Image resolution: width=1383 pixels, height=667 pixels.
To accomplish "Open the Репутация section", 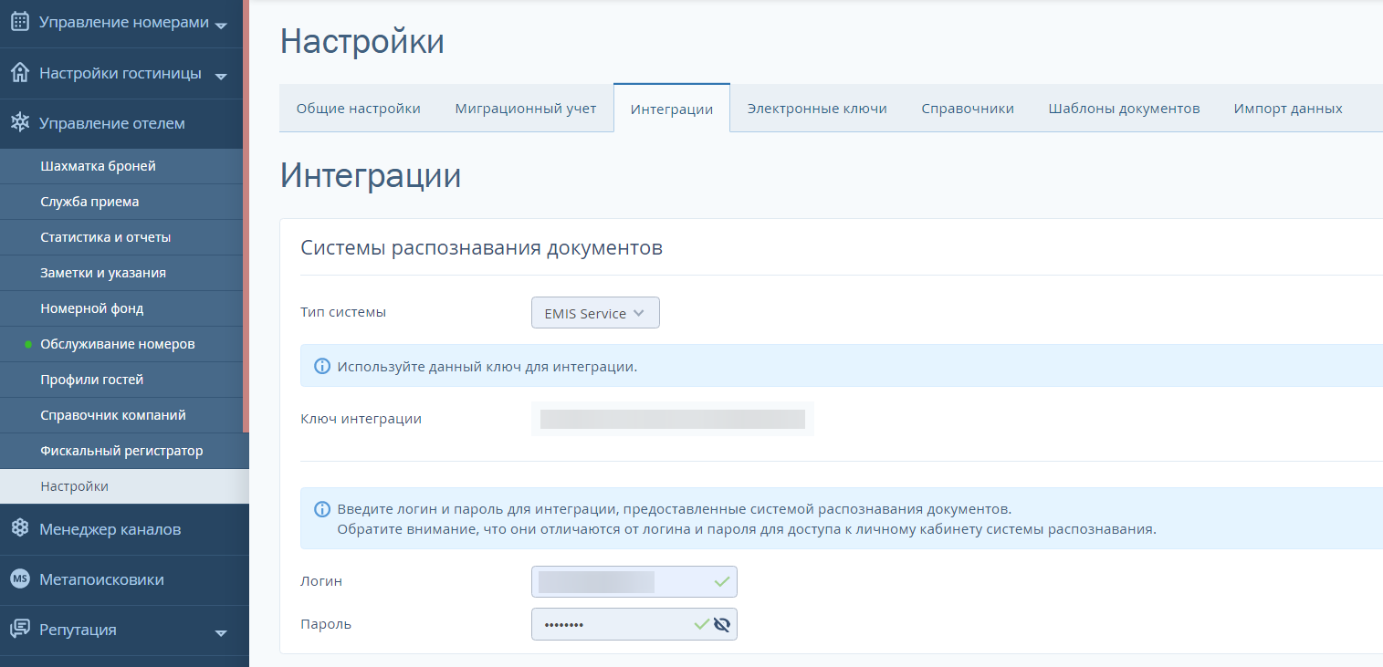I will tap(124, 630).
